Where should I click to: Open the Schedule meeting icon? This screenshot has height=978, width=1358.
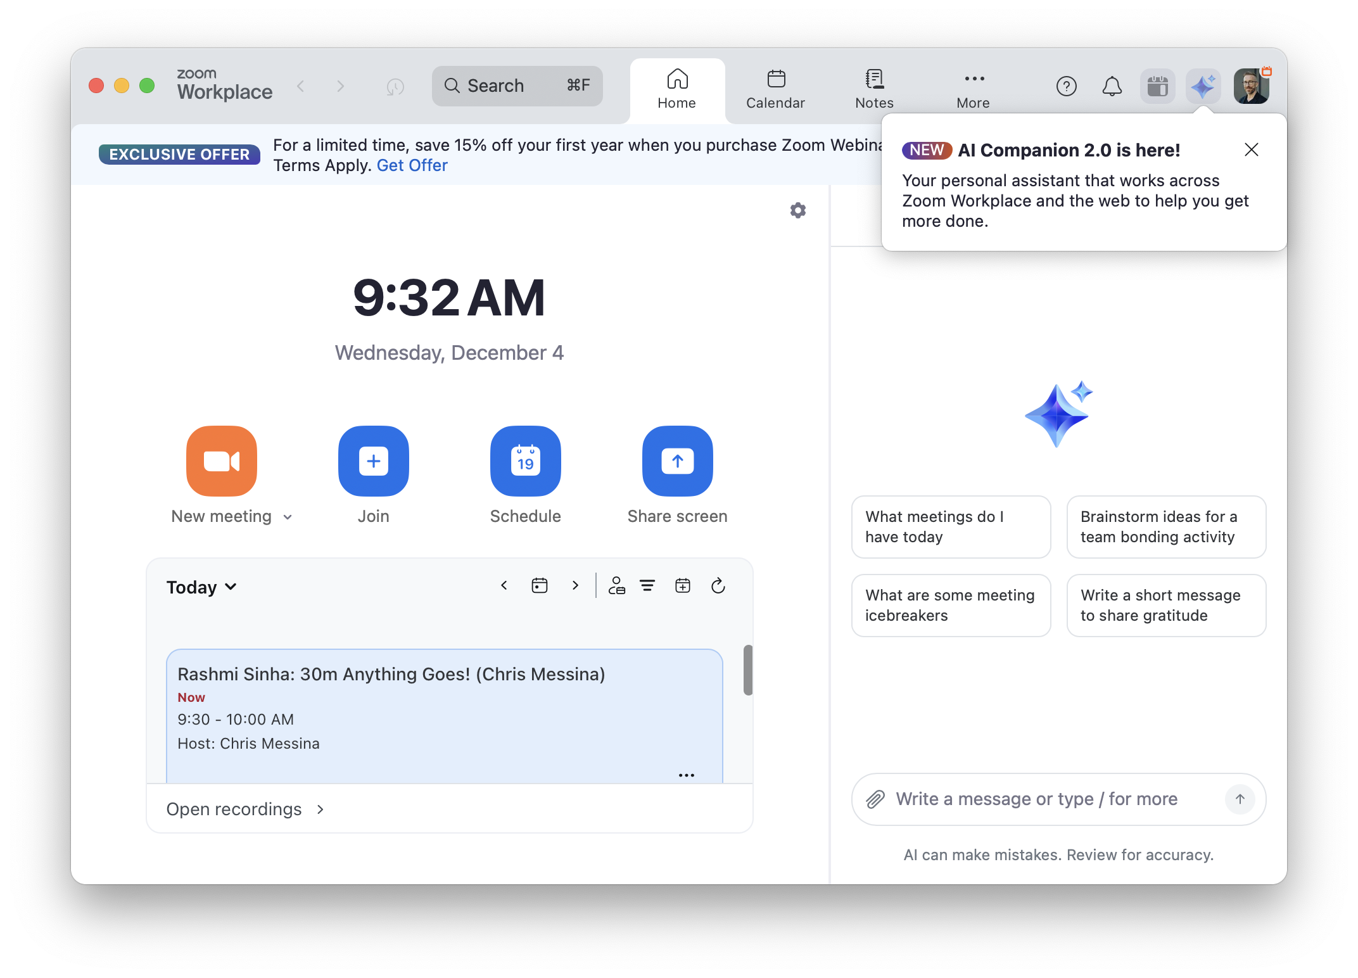[x=525, y=460]
